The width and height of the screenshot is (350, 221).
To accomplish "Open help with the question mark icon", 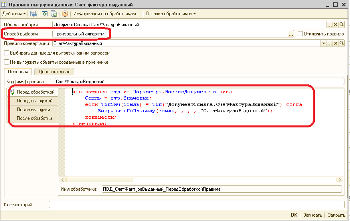I will tap(65, 14).
